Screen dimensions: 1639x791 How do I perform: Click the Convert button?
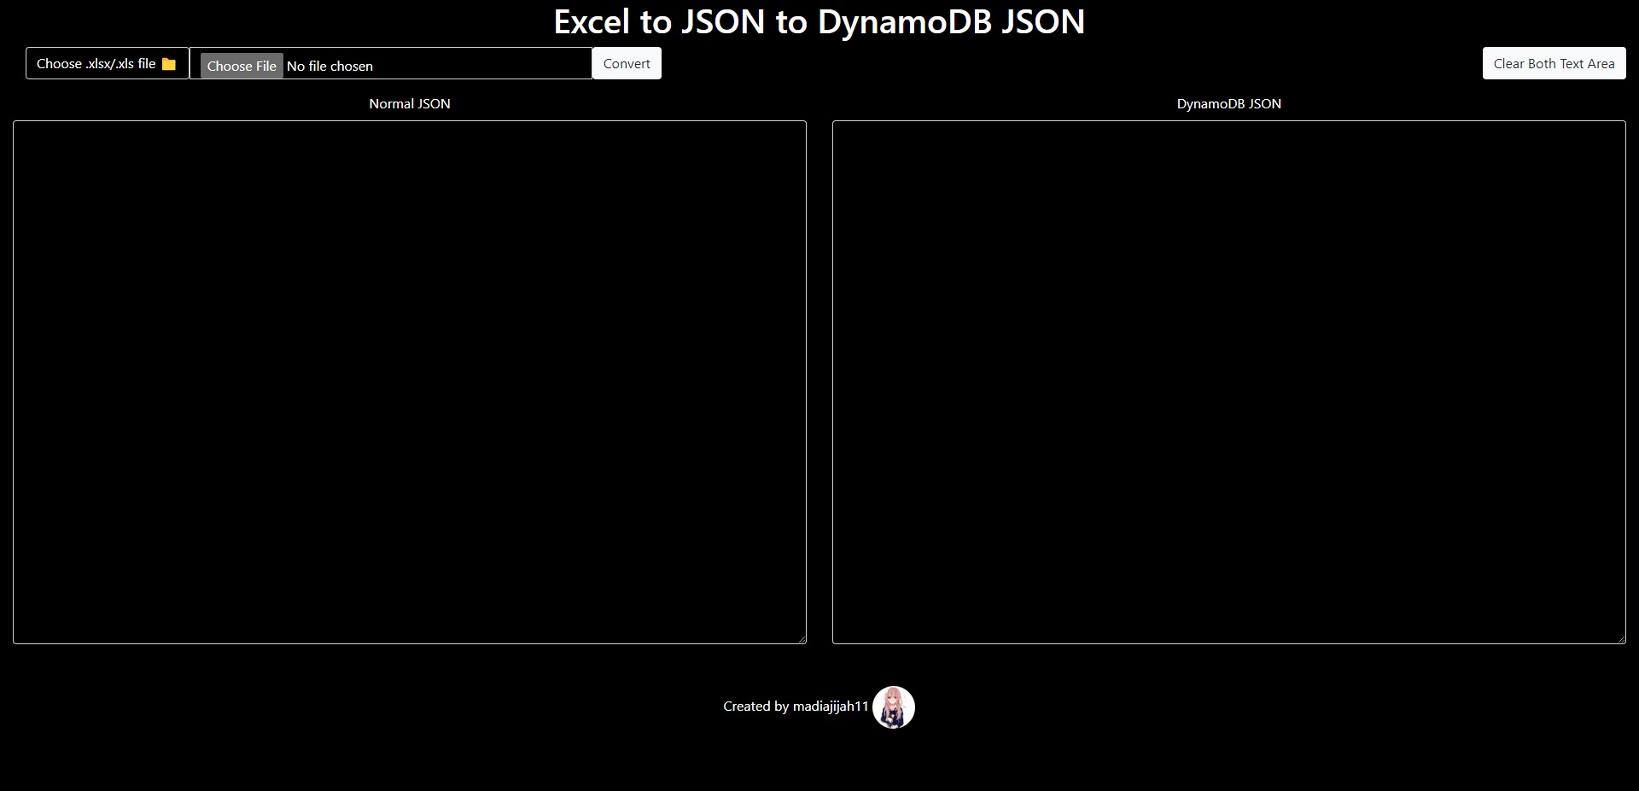(x=627, y=63)
